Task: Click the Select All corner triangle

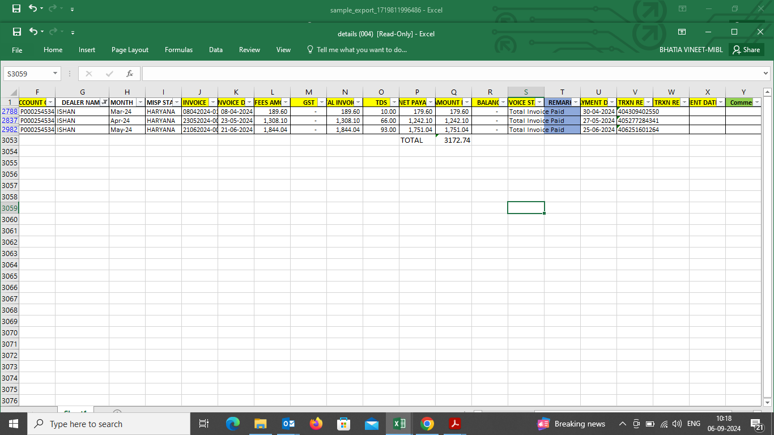Action: click(x=10, y=92)
